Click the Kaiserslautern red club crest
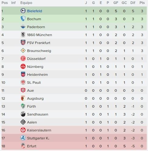Viewport: 148px width, 151px height. (x=23, y=130)
